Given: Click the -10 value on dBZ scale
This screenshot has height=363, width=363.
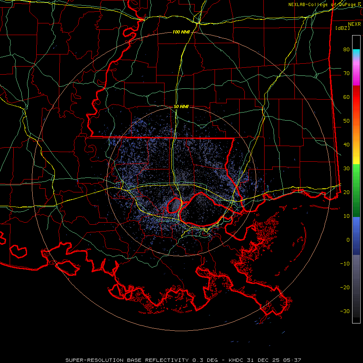Looking at the screenshot, I should [x=345, y=264].
